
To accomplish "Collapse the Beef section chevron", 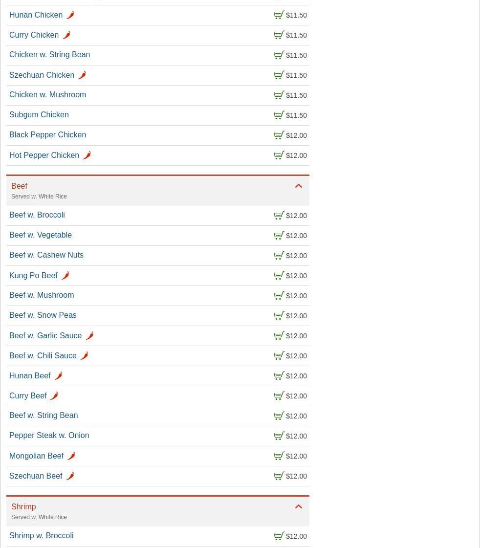I will click(299, 186).
